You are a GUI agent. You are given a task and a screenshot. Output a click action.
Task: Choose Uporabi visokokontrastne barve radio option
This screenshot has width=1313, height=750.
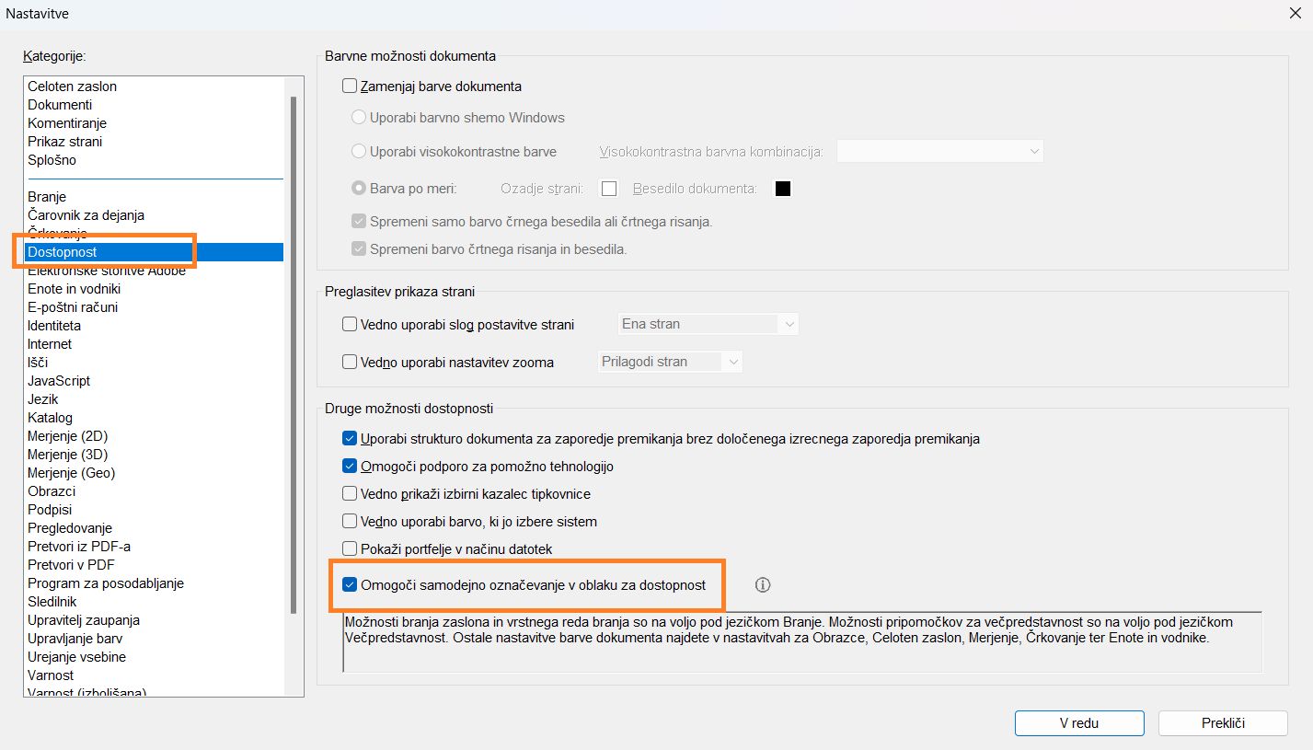pyautogui.click(x=359, y=152)
